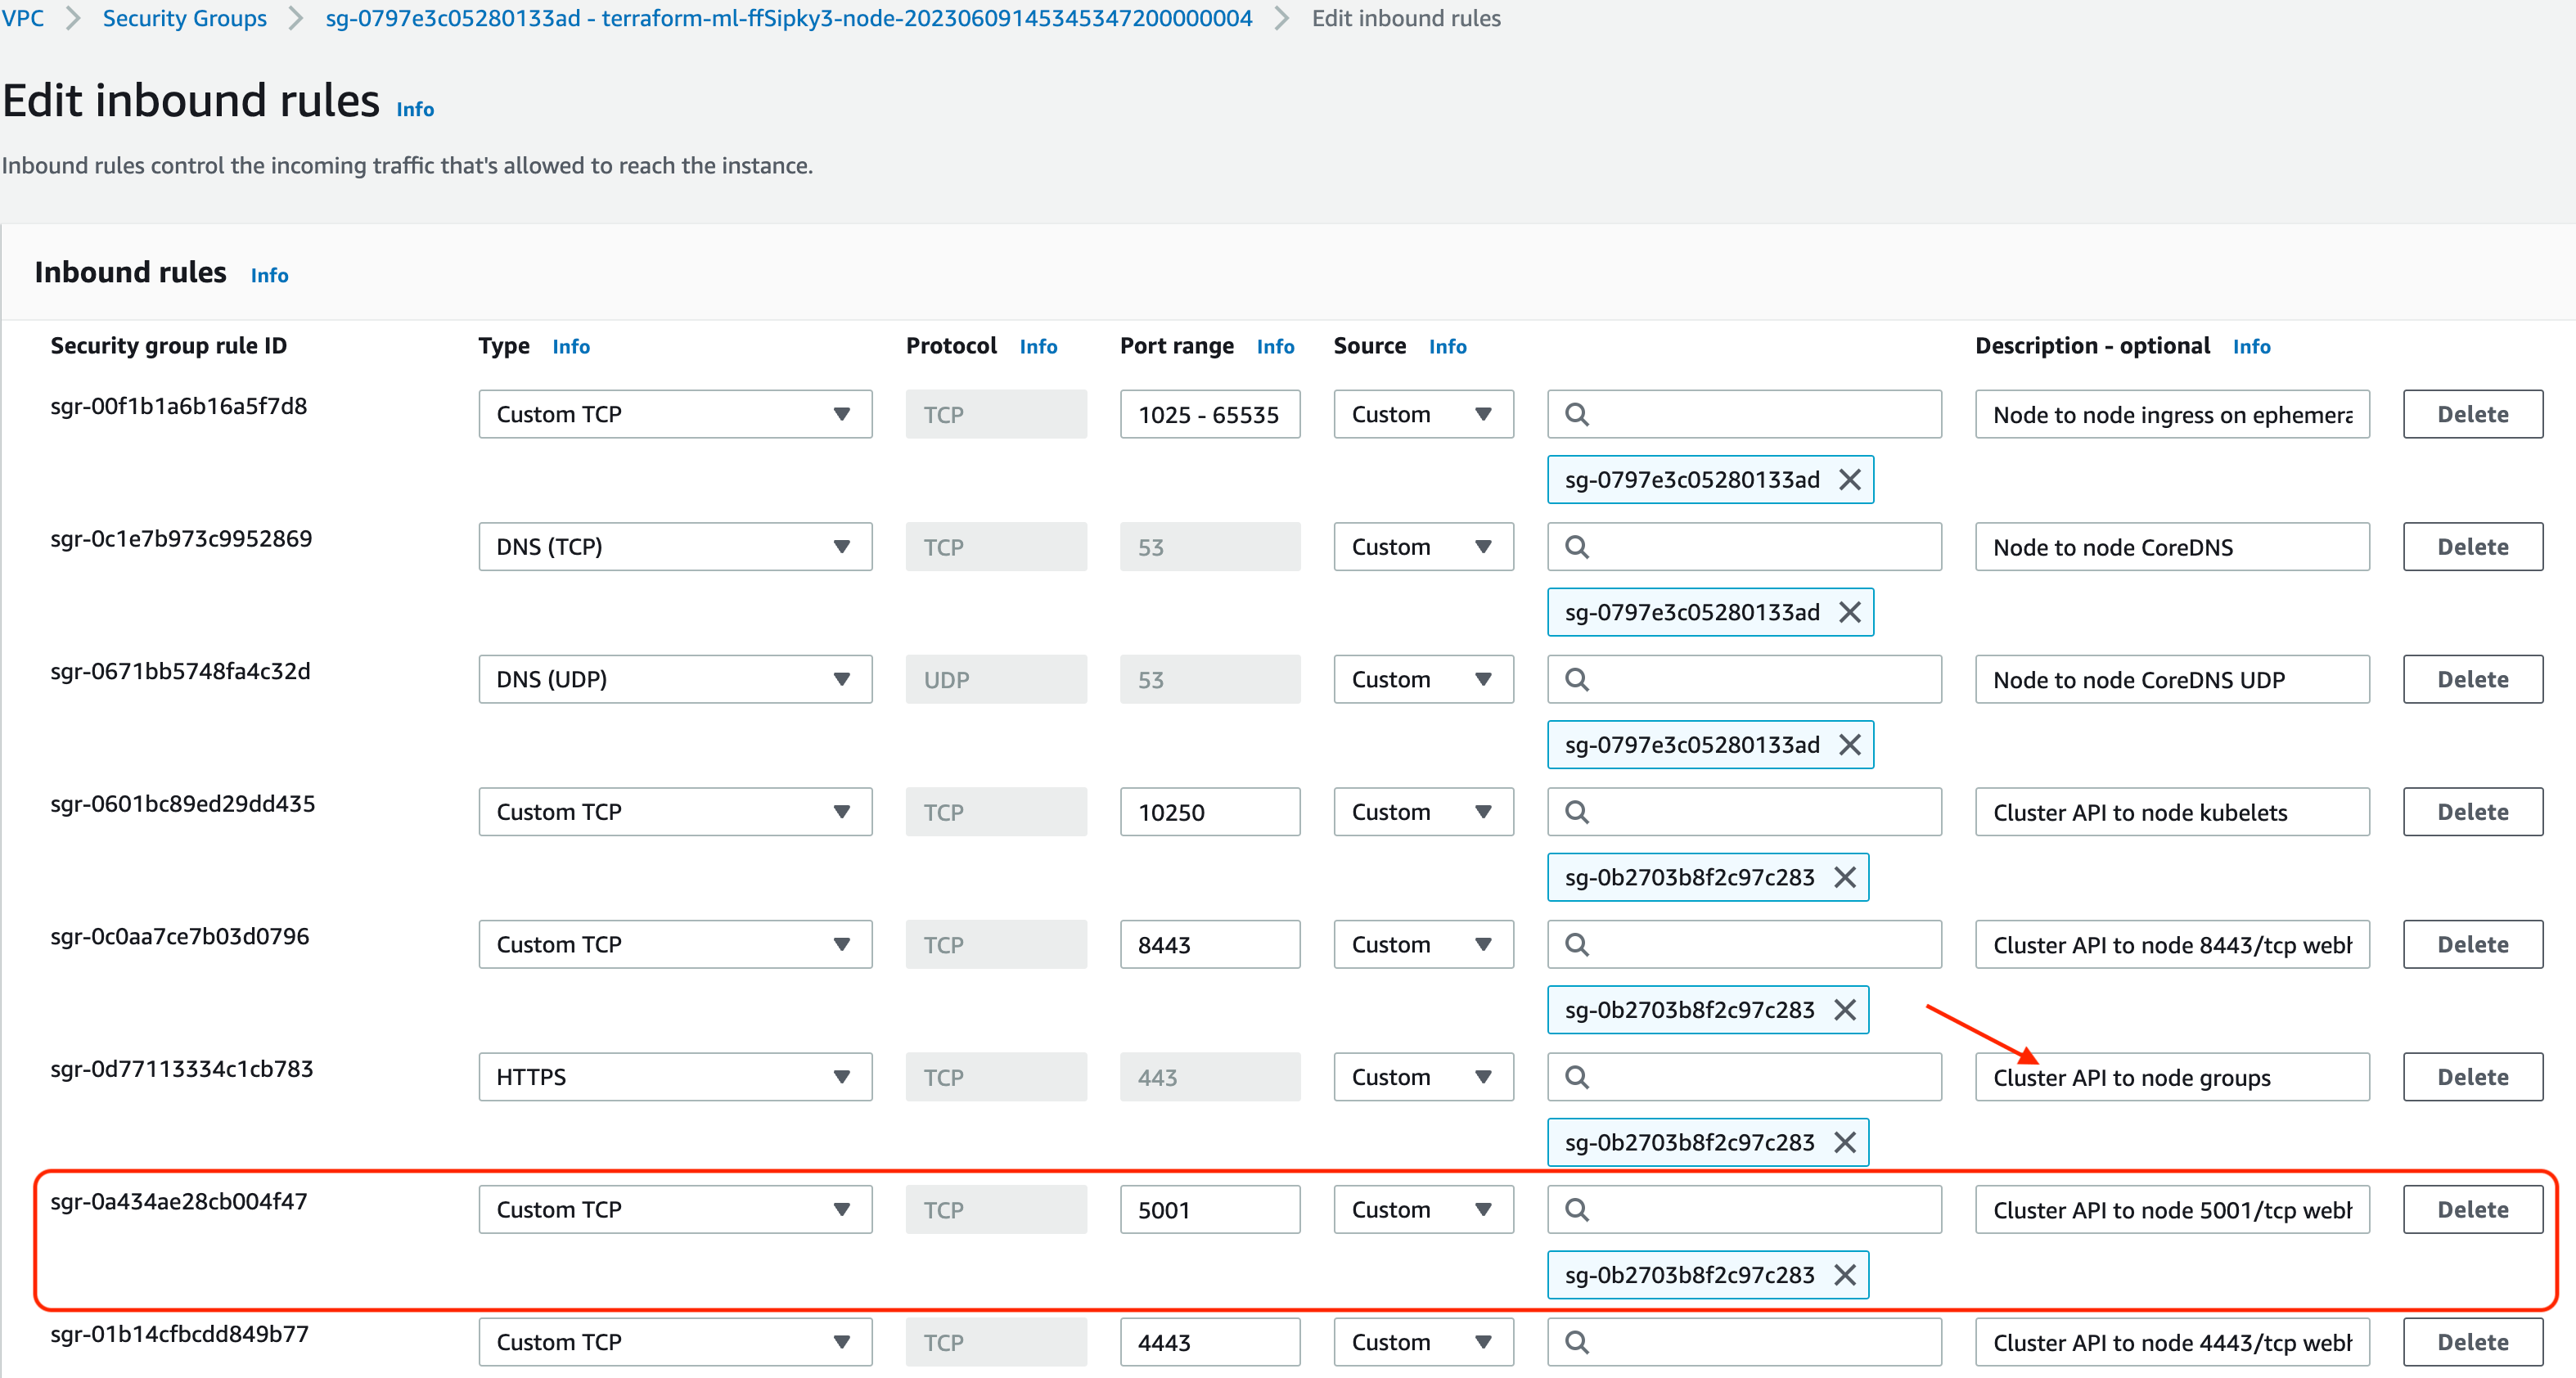Click search icon in port 4443 source field
The height and width of the screenshot is (1378, 2576).
click(1577, 1342)
